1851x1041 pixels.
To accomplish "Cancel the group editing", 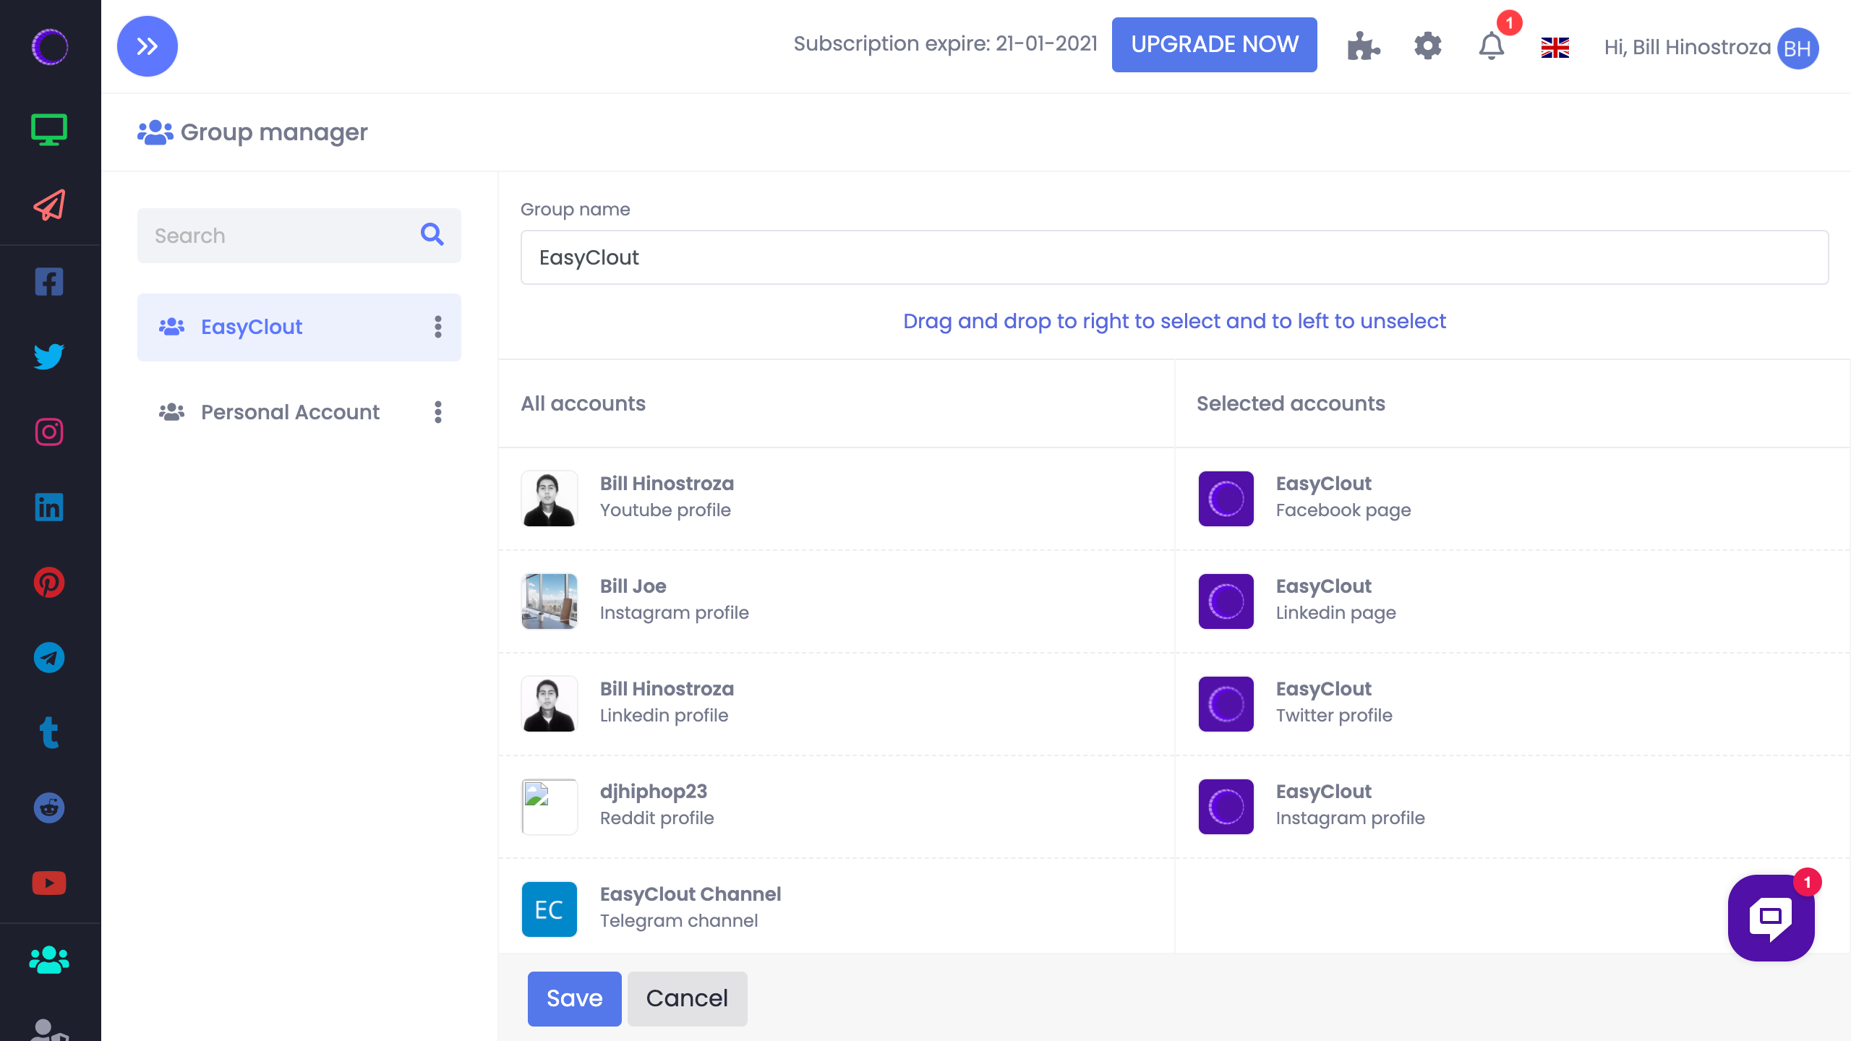I will coord(687,998).
